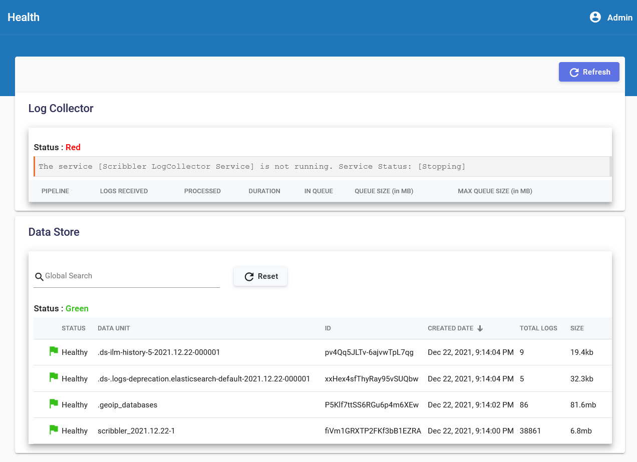Click the green flag for .ds-ilm-history row
The image size is (637, 462).
[54, 351]
